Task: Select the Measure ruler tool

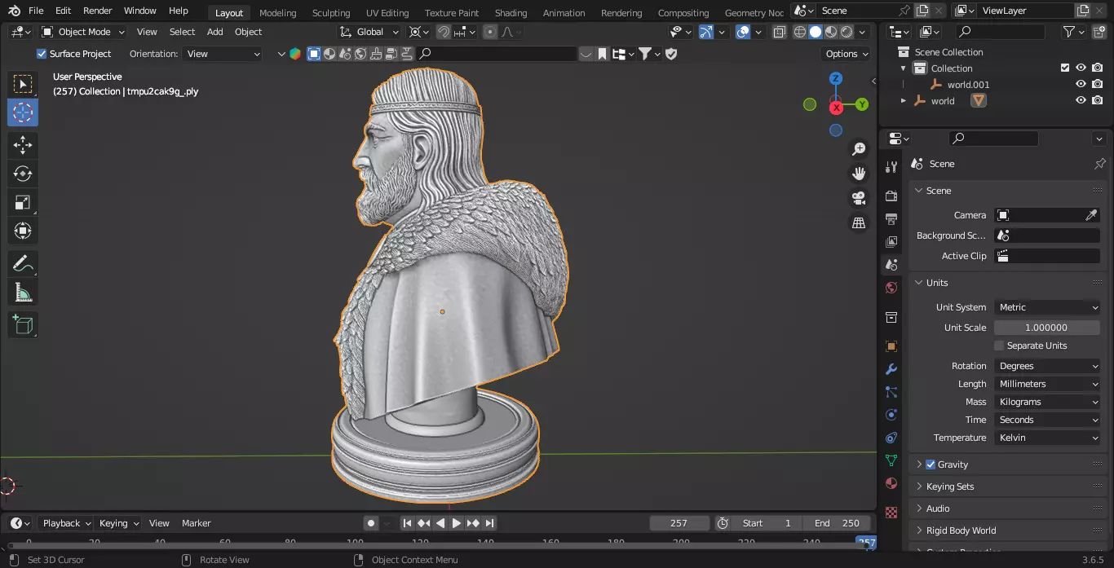Action: click(23, 292)
